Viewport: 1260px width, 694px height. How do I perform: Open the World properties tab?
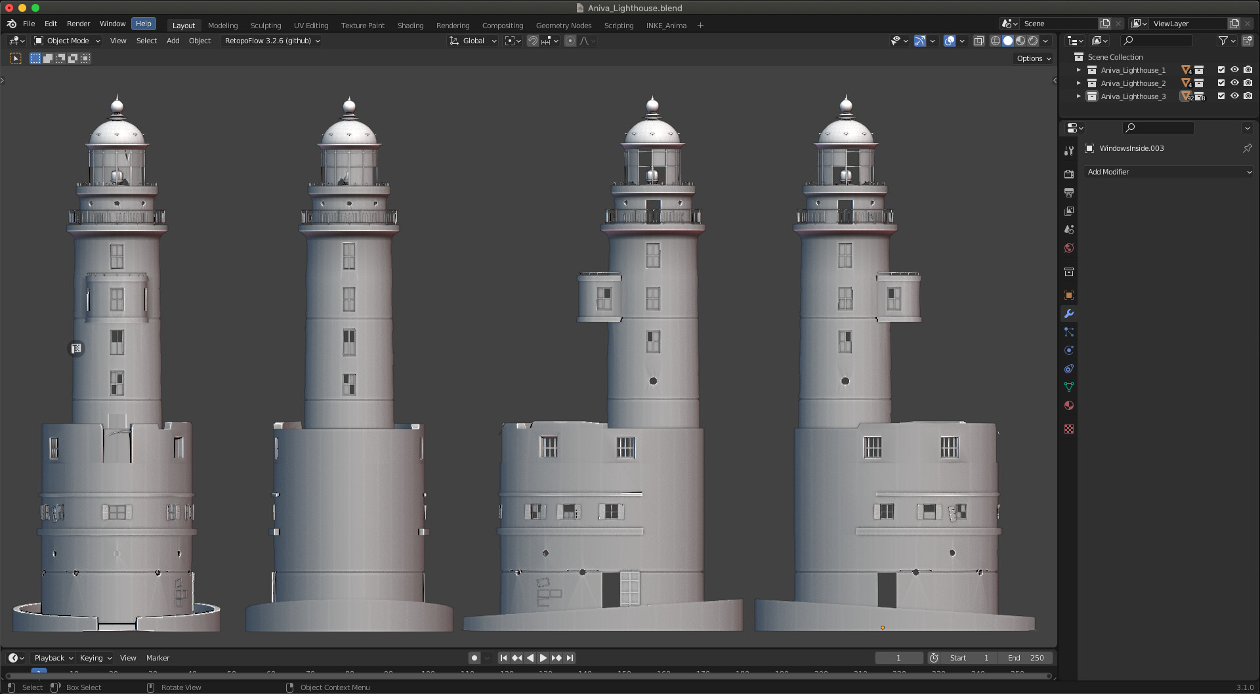pyautogui.click(x=1069, y=248)
